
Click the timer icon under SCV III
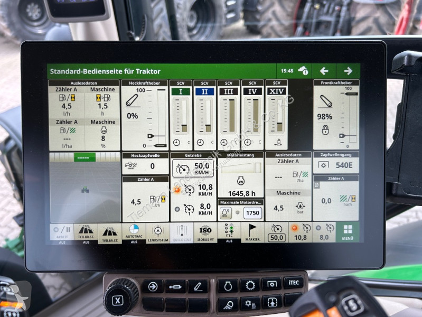[224, 142]
